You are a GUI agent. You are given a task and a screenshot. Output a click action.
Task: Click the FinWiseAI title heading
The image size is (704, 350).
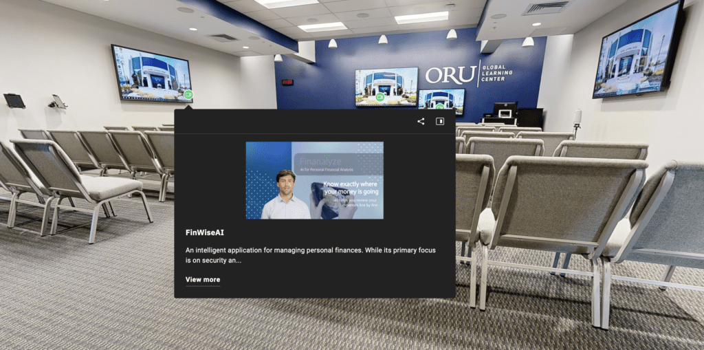pos(205,232)
